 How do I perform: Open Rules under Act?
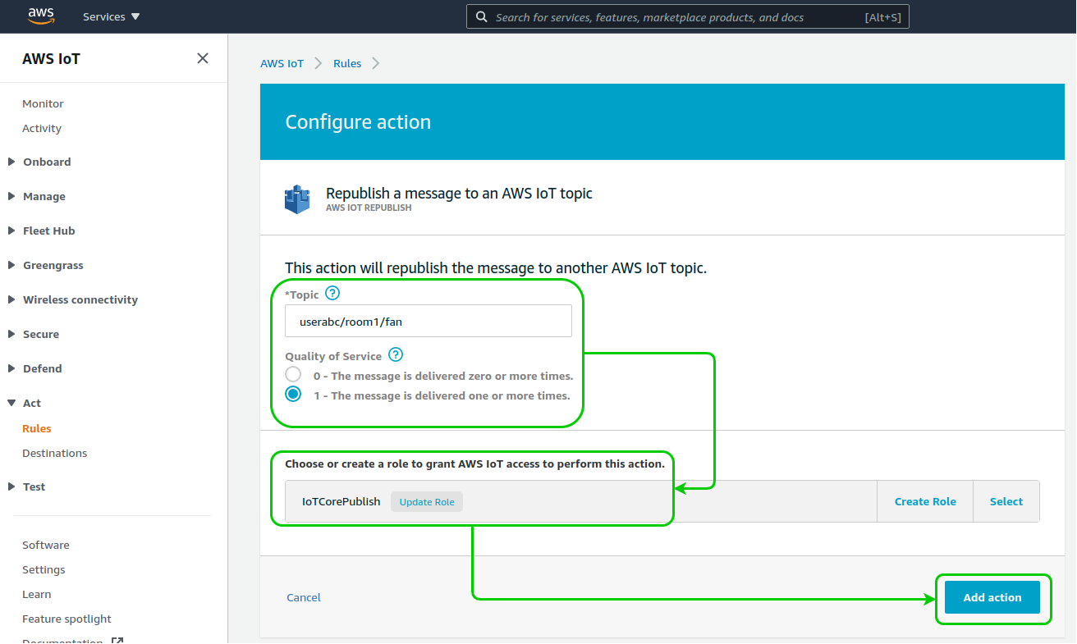pyautogui.click(x=37, y=428)
